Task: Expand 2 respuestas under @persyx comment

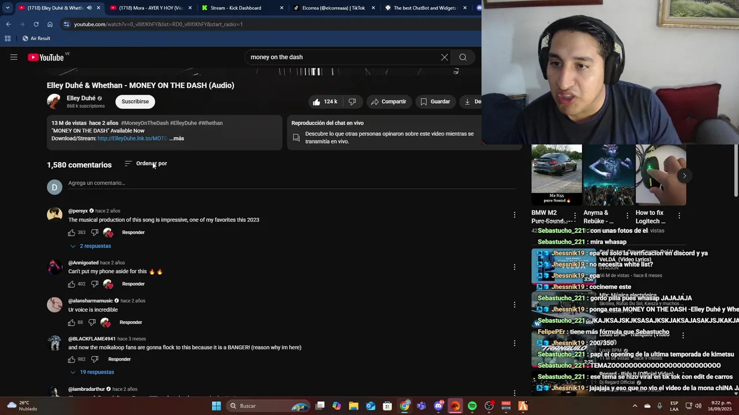Action: (91, 246)
